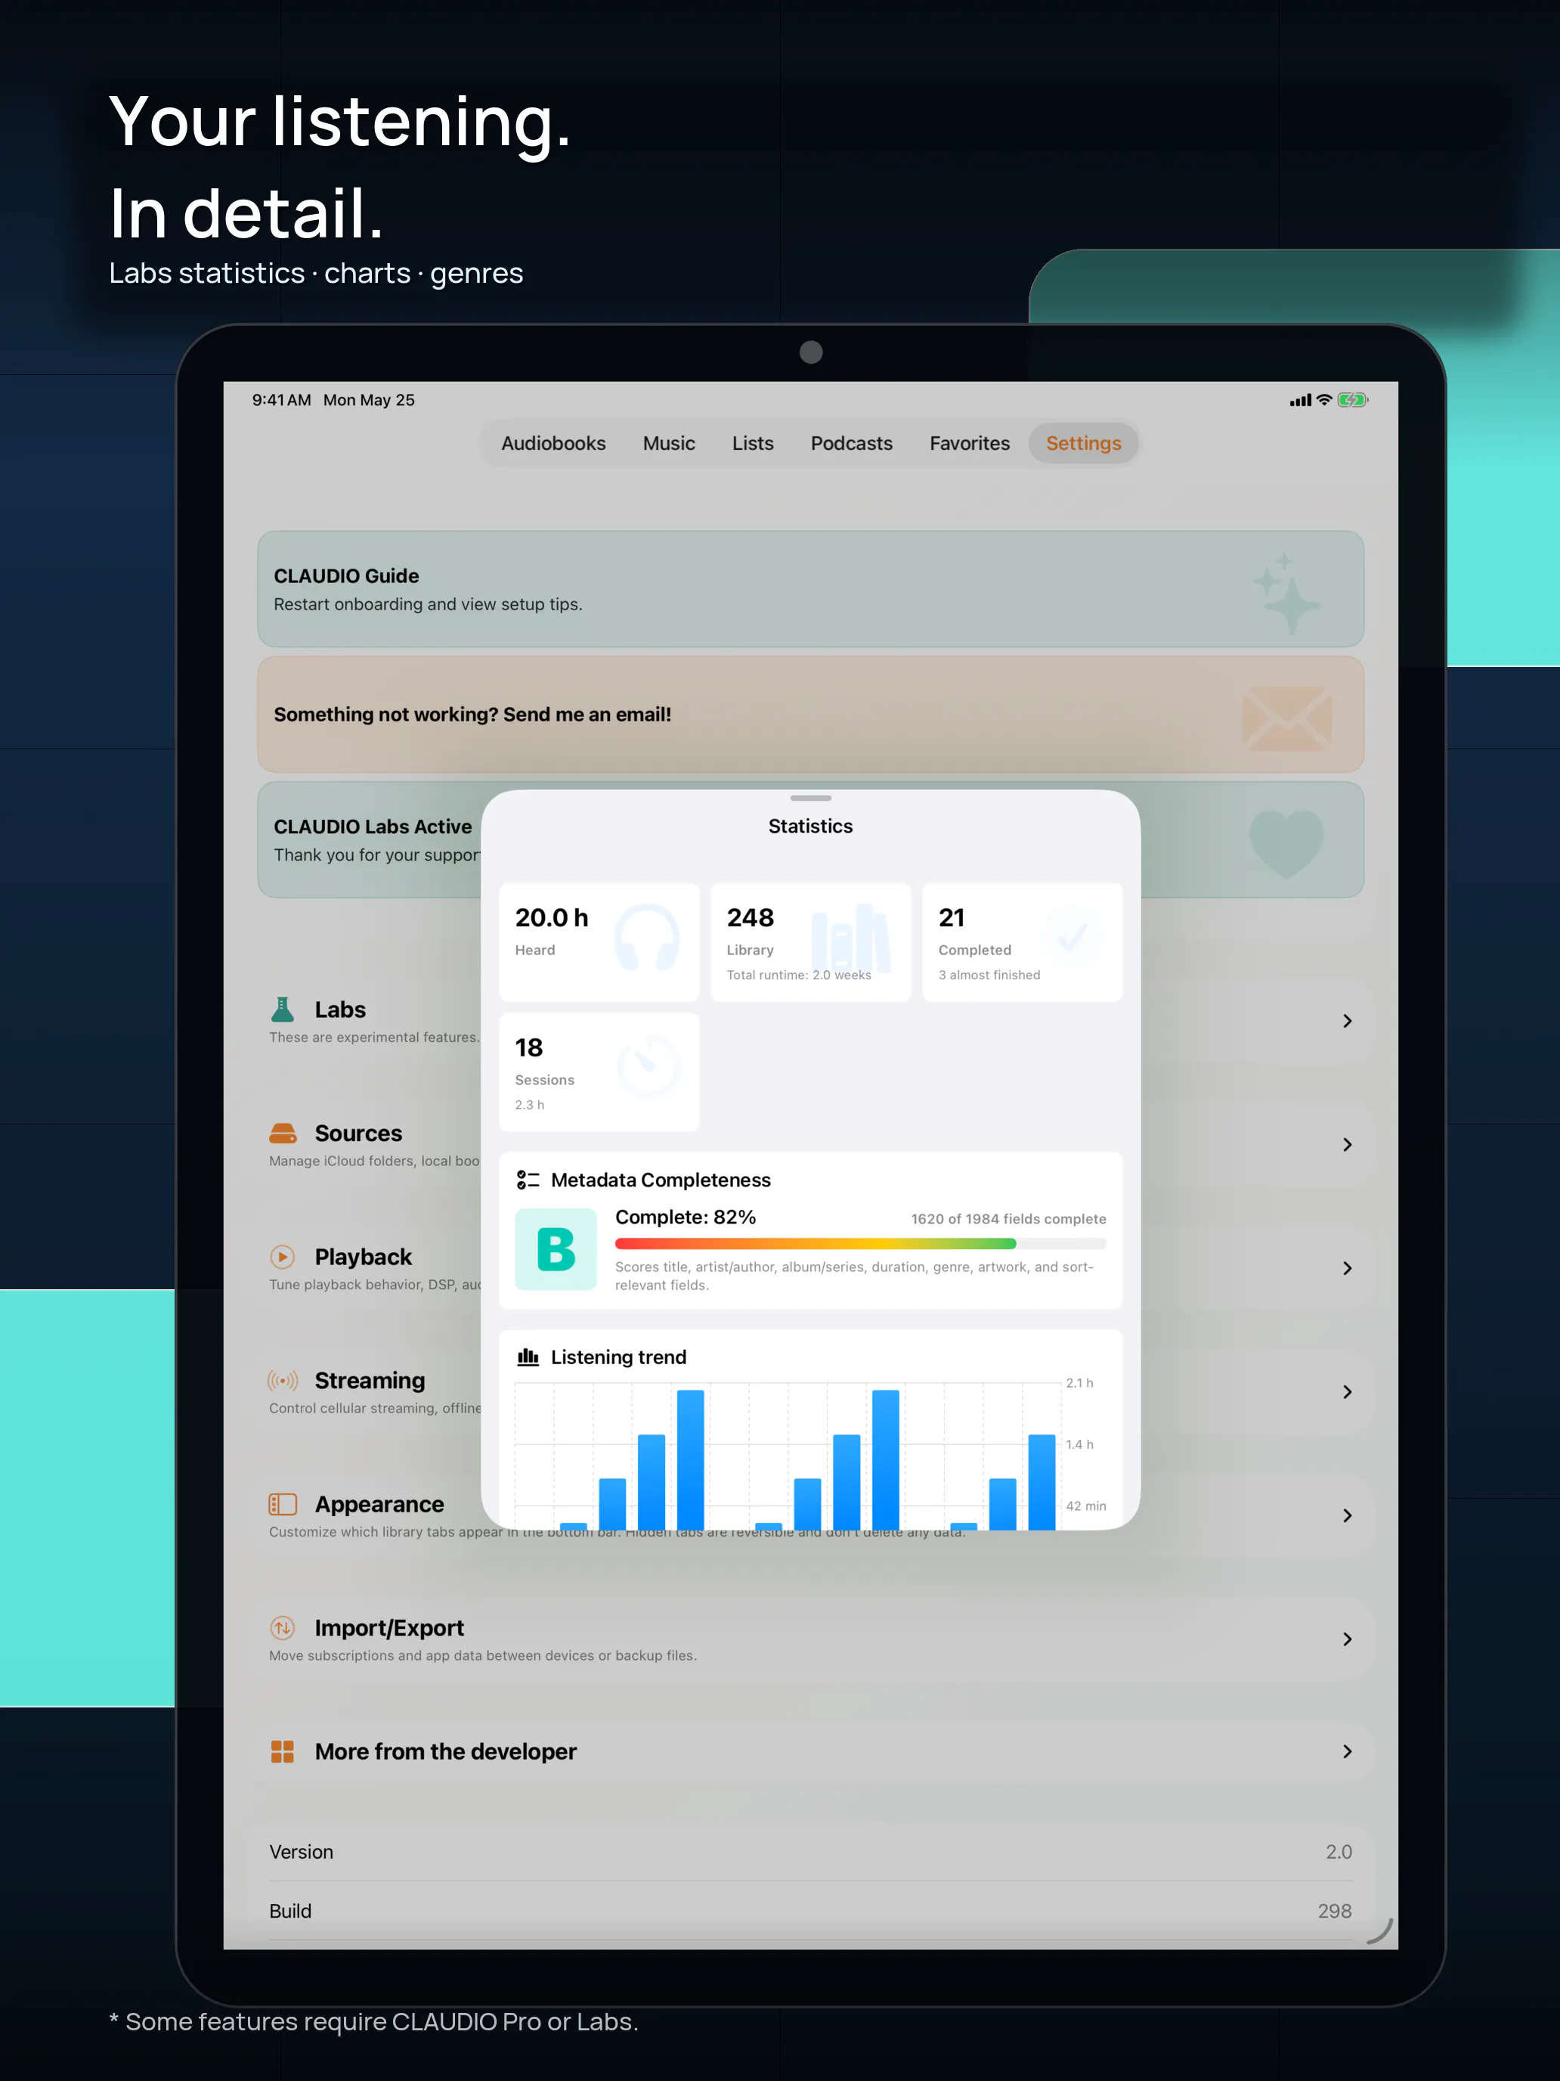Tap the 18 Sessions stat card

coord(599,1072)
